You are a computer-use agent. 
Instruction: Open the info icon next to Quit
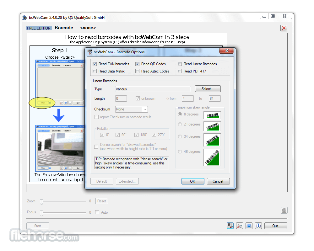(x=258, y=226)
